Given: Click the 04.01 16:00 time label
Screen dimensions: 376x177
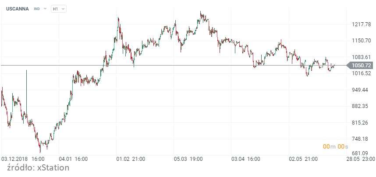Looking at the screenshot, I should 74,159.
